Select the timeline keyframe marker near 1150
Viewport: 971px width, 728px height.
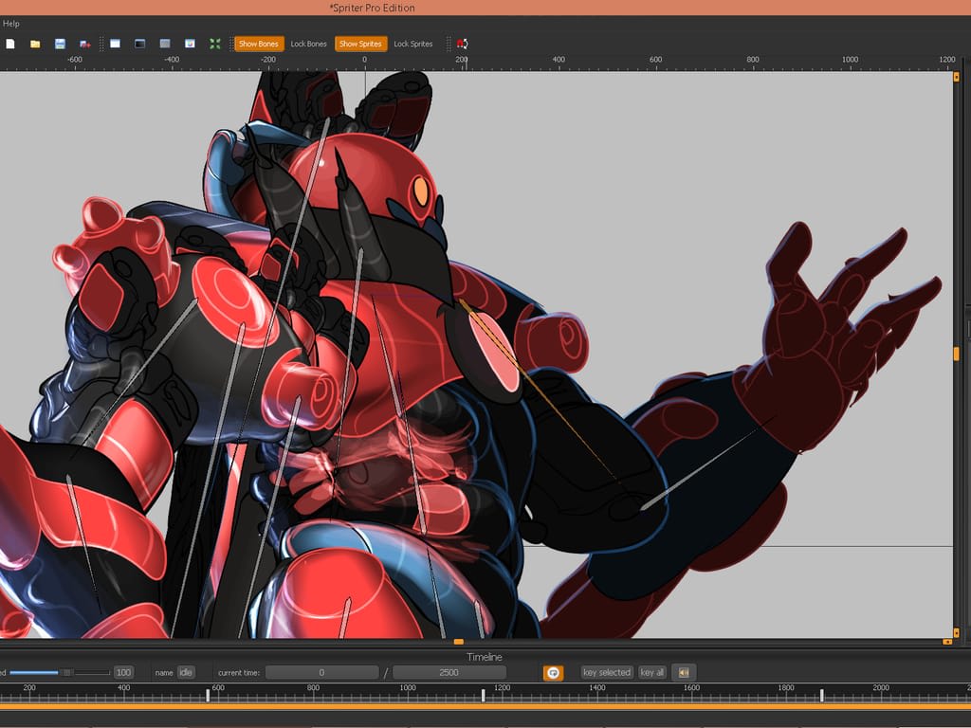tap(484, 696)
